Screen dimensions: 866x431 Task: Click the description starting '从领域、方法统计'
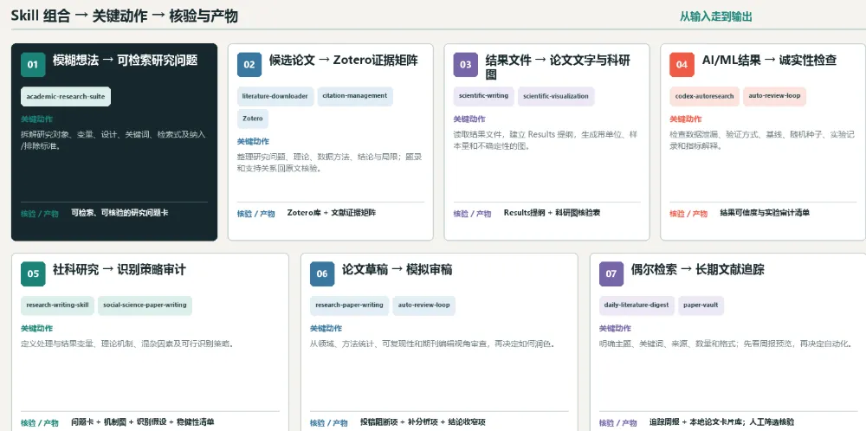click(x=432, y=344)
